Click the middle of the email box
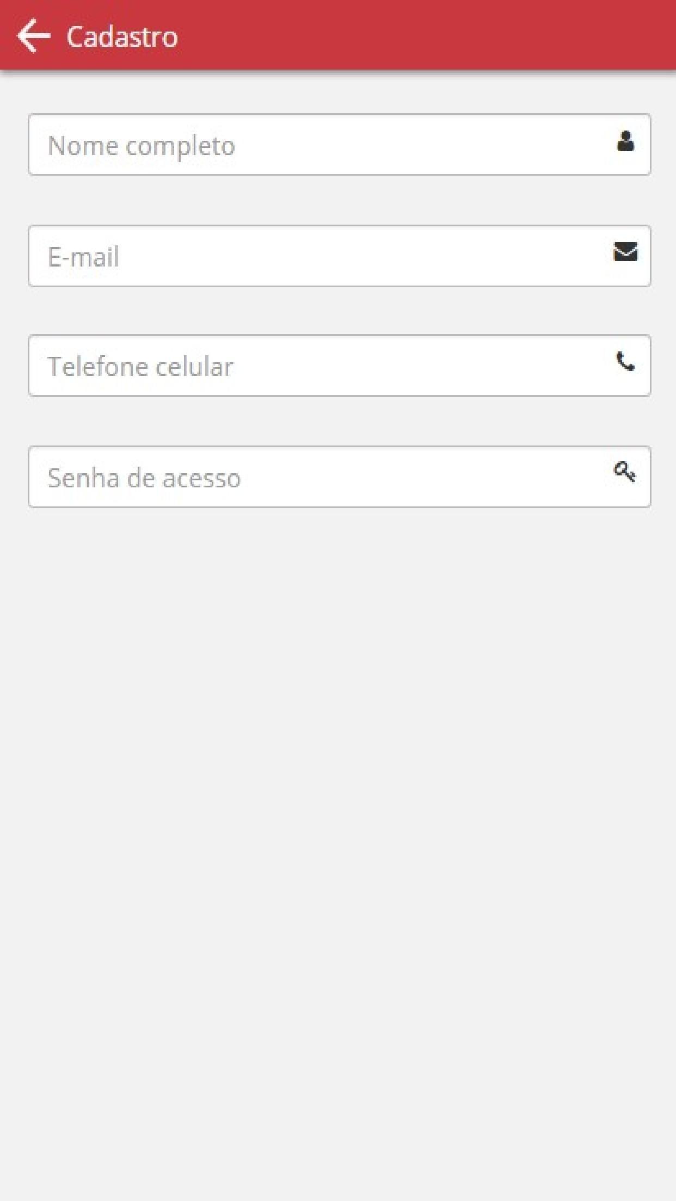The width and height of the screenshot is (676, 1201). (339, 256)
